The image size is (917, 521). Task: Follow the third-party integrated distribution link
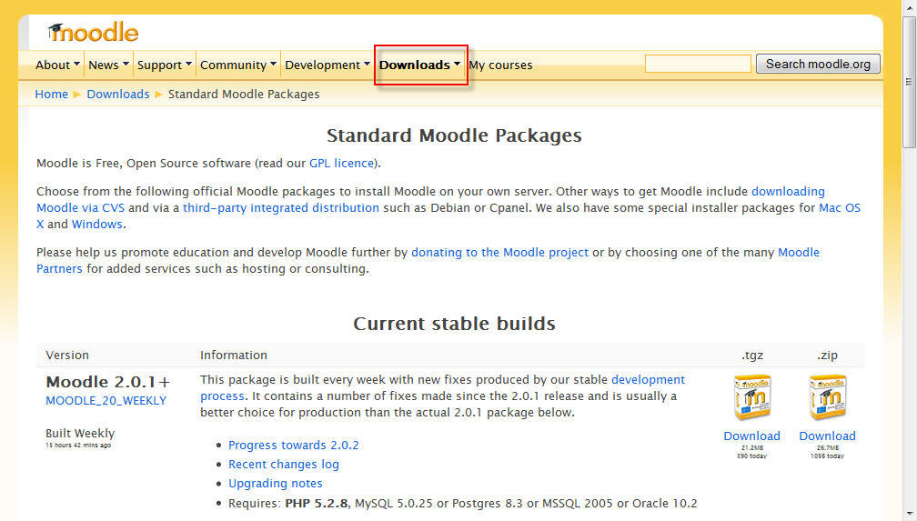280,207
